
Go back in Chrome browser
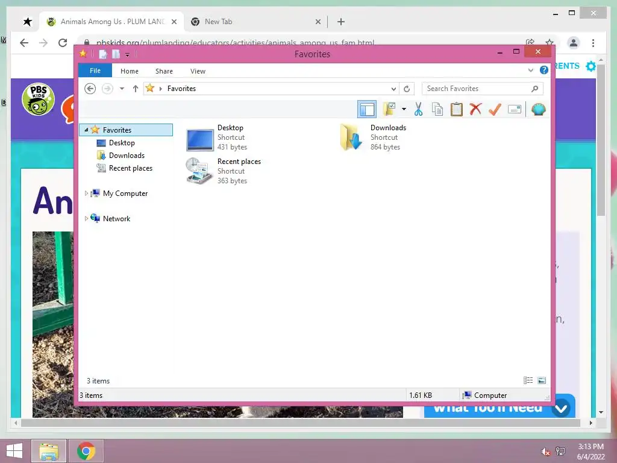coord(24,43)
